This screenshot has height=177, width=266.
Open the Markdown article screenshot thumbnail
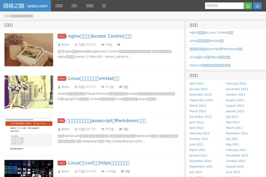pos(29,134)
